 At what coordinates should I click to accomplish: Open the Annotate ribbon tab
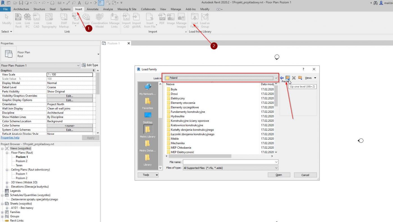point(93,9)
